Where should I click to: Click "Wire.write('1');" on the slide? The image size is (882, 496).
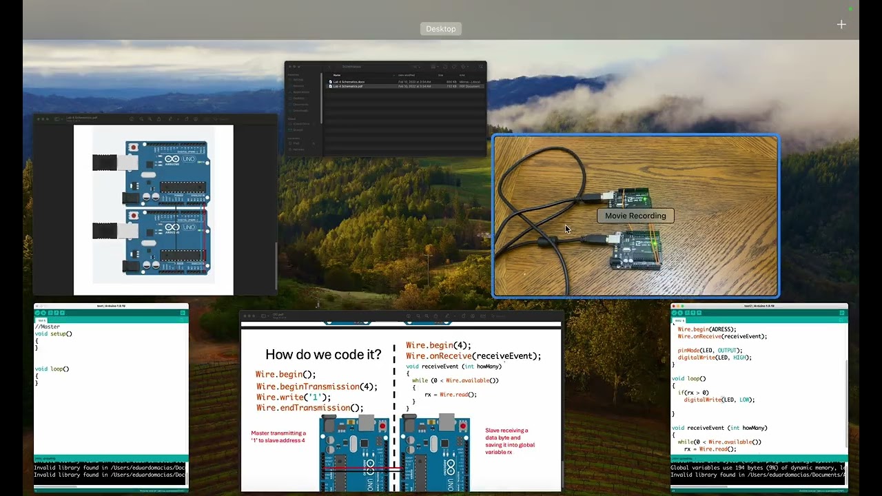tap(294, 397)
